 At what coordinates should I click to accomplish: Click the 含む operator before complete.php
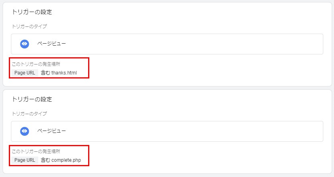tap(45, 160)
